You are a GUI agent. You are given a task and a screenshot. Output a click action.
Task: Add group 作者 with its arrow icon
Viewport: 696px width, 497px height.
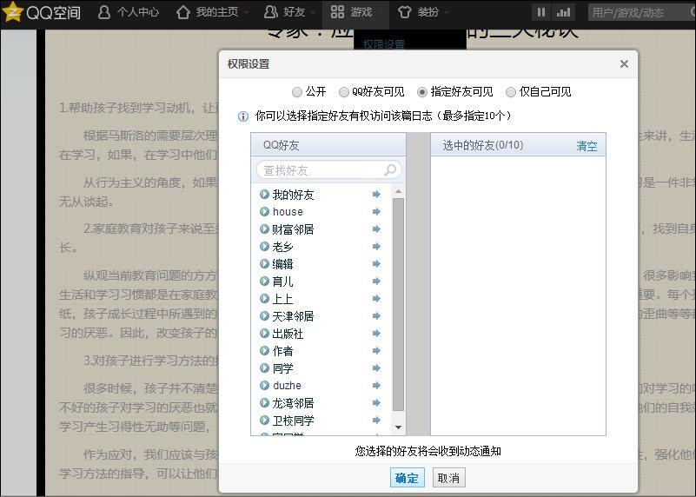tap(376, 350)
